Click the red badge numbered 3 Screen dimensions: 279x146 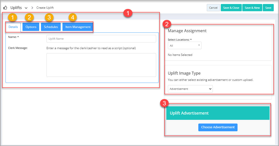click(164, 103)
